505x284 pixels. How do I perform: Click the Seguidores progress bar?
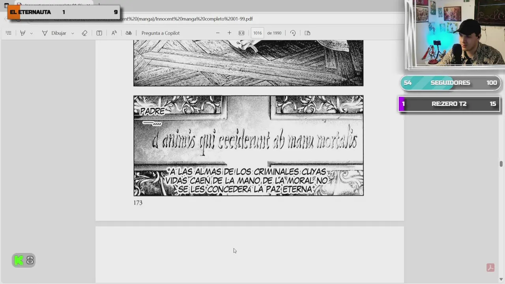[x=450, y=83]
